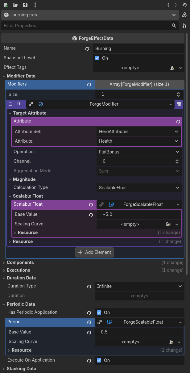Open the object history list icon
Image resolution: width=190 pixels, height=373 pixels.
pos(184,5)
